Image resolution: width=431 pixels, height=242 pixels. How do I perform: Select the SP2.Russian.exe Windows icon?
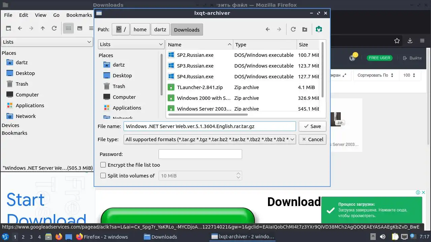[171, 55]
